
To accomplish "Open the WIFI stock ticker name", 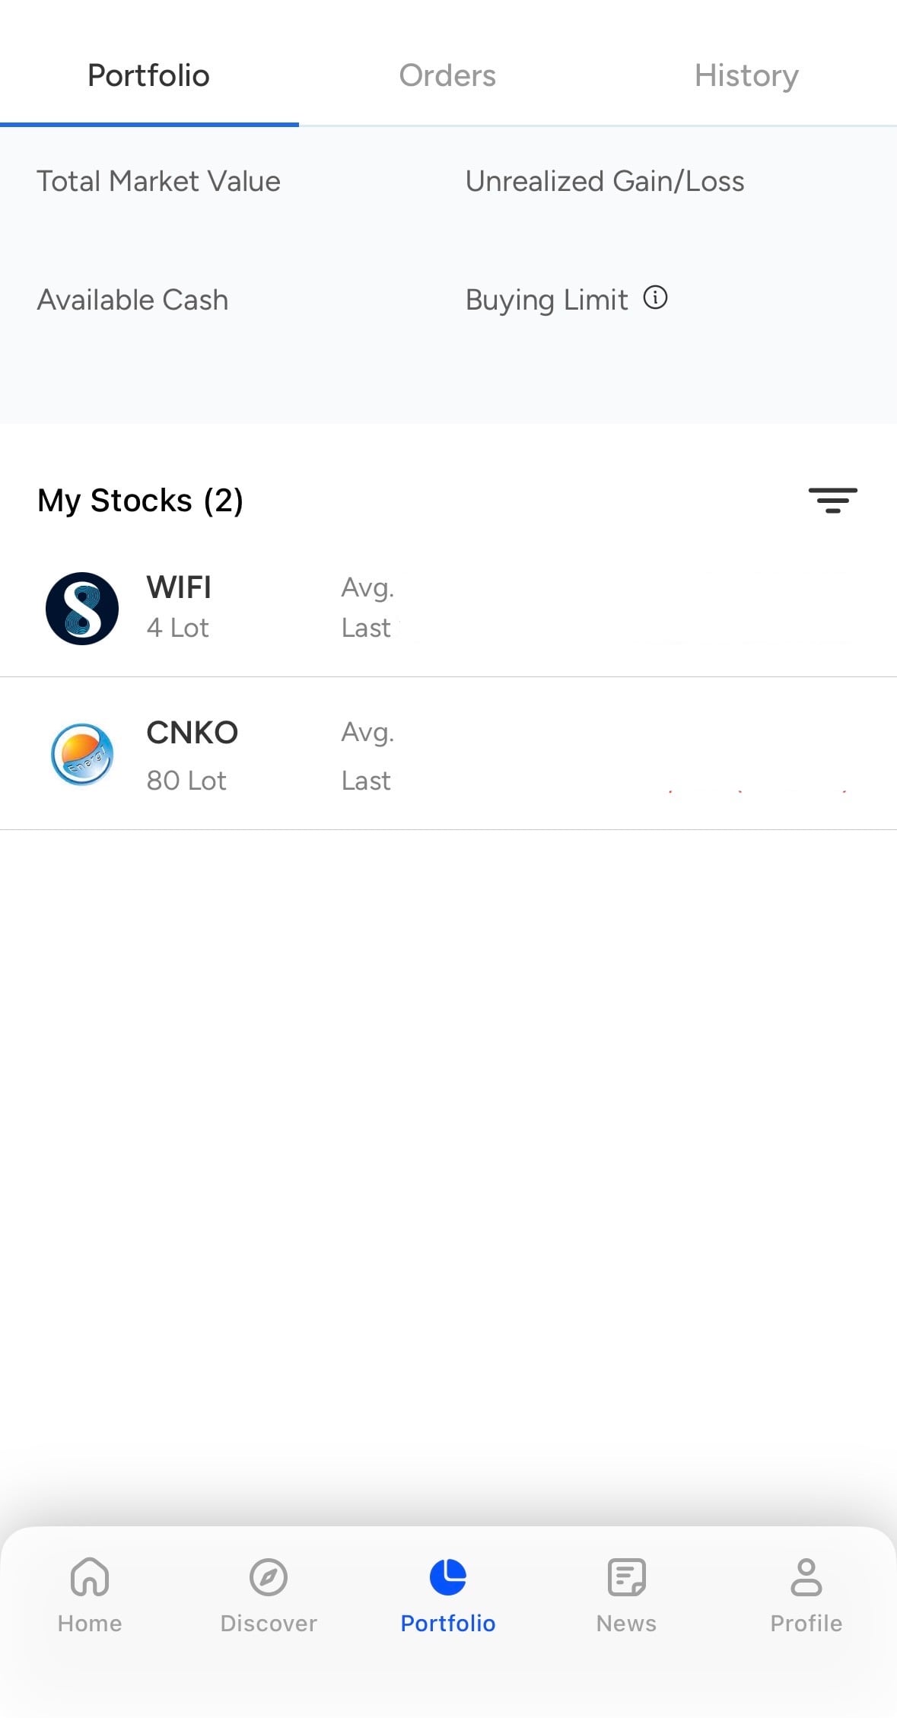I will [179, 587].
